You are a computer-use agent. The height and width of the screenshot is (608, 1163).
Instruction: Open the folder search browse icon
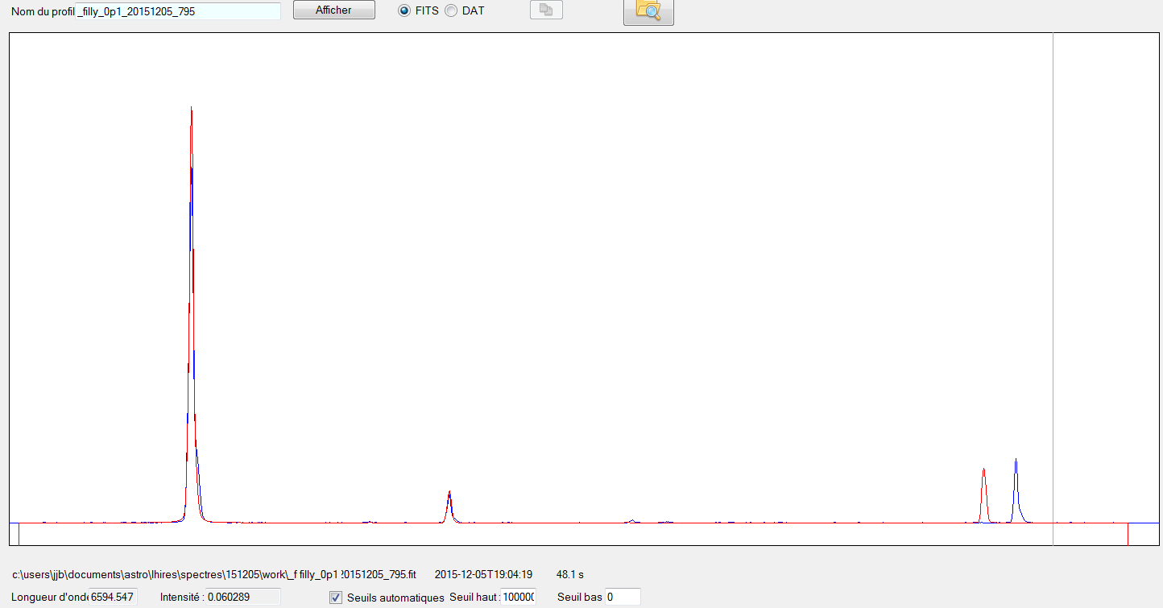pyautogui.click(x=648, y=10)
